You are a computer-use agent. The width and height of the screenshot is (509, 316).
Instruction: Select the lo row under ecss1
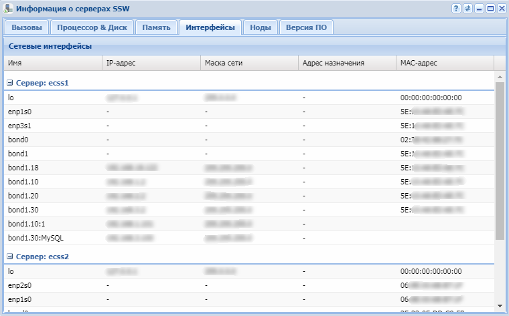[x=249, y=98]
